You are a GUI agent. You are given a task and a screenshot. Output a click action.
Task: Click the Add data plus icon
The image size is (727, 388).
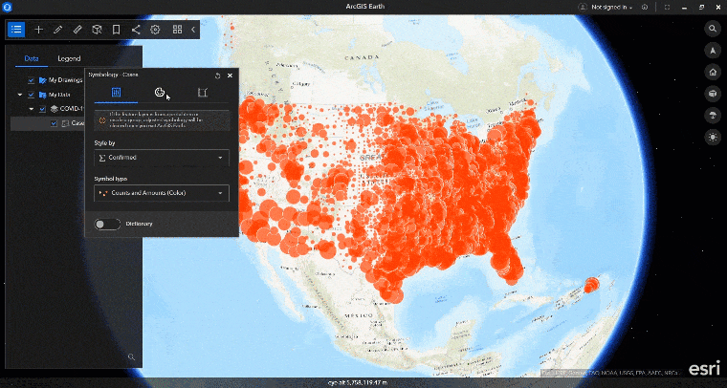(39, 30)
